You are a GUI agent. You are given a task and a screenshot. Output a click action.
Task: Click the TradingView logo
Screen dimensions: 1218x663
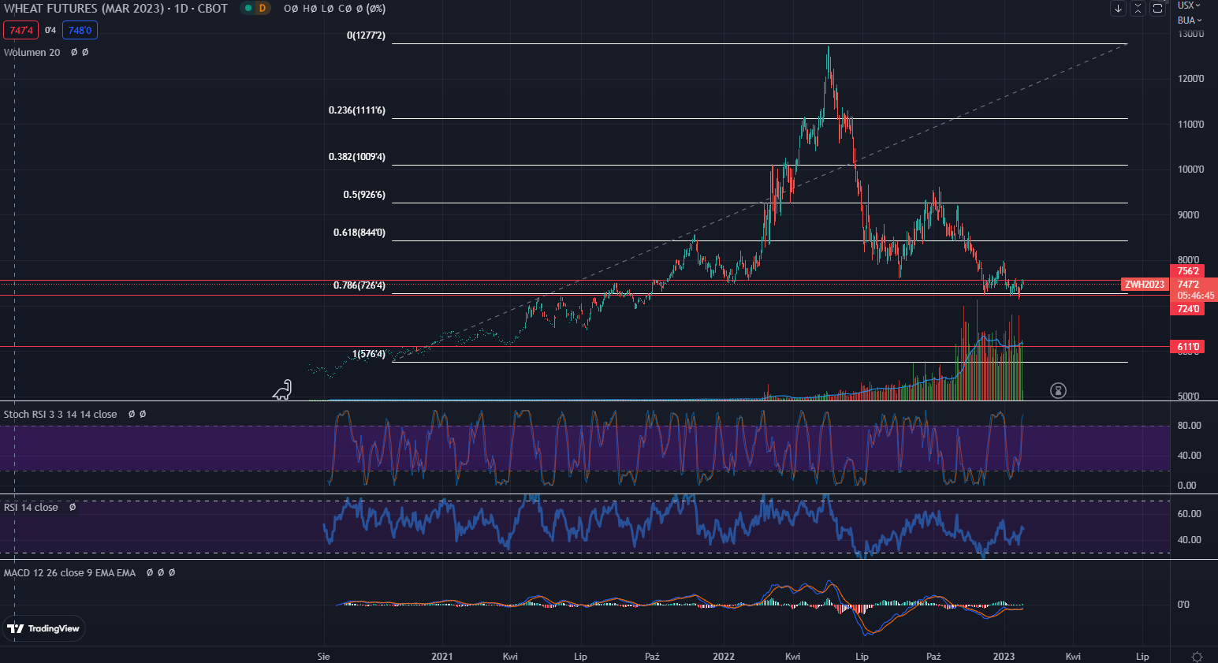[43, 628]
